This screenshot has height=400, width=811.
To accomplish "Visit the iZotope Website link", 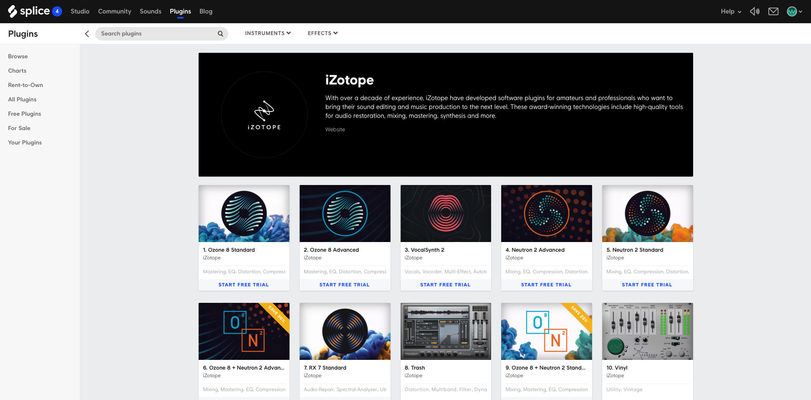I will (x=335, y=130).
